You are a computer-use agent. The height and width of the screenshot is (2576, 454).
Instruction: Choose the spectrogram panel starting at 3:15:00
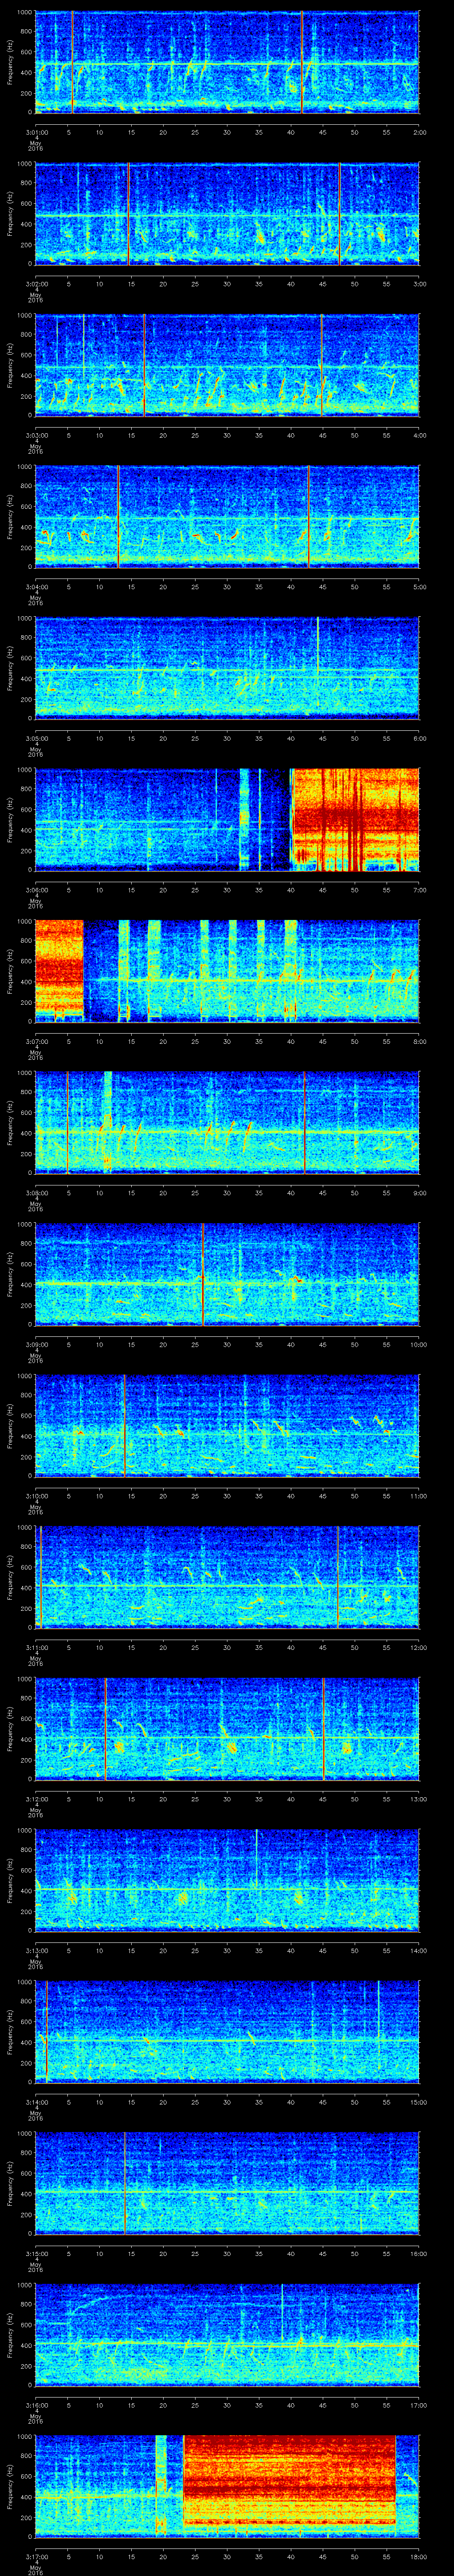(227, 2183)
